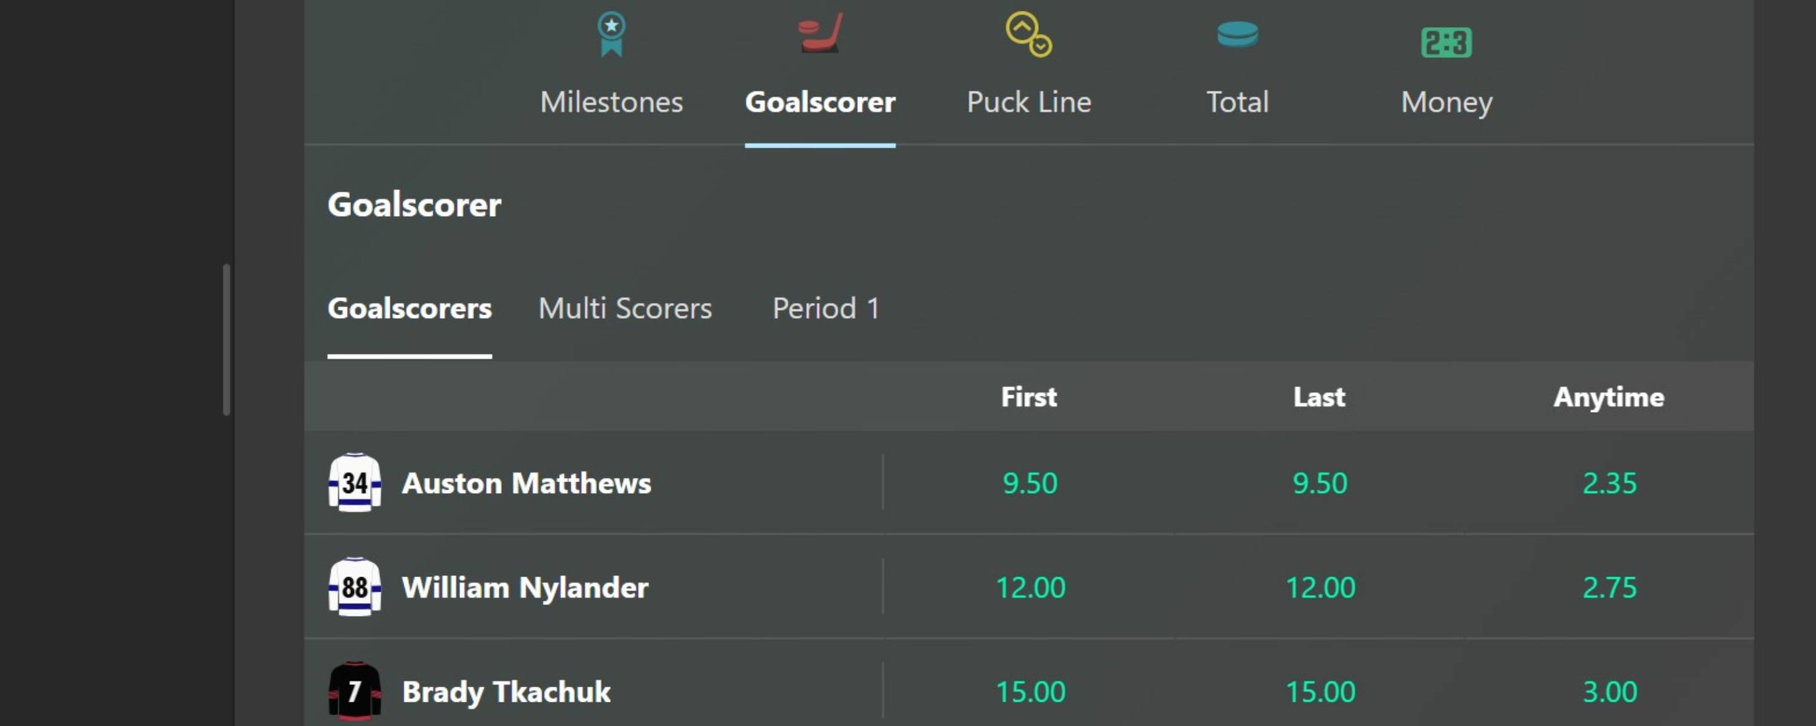Select the Goalscorers sub-tab
The height and width of the screenshot is (726, 1816).
[410, 308]
